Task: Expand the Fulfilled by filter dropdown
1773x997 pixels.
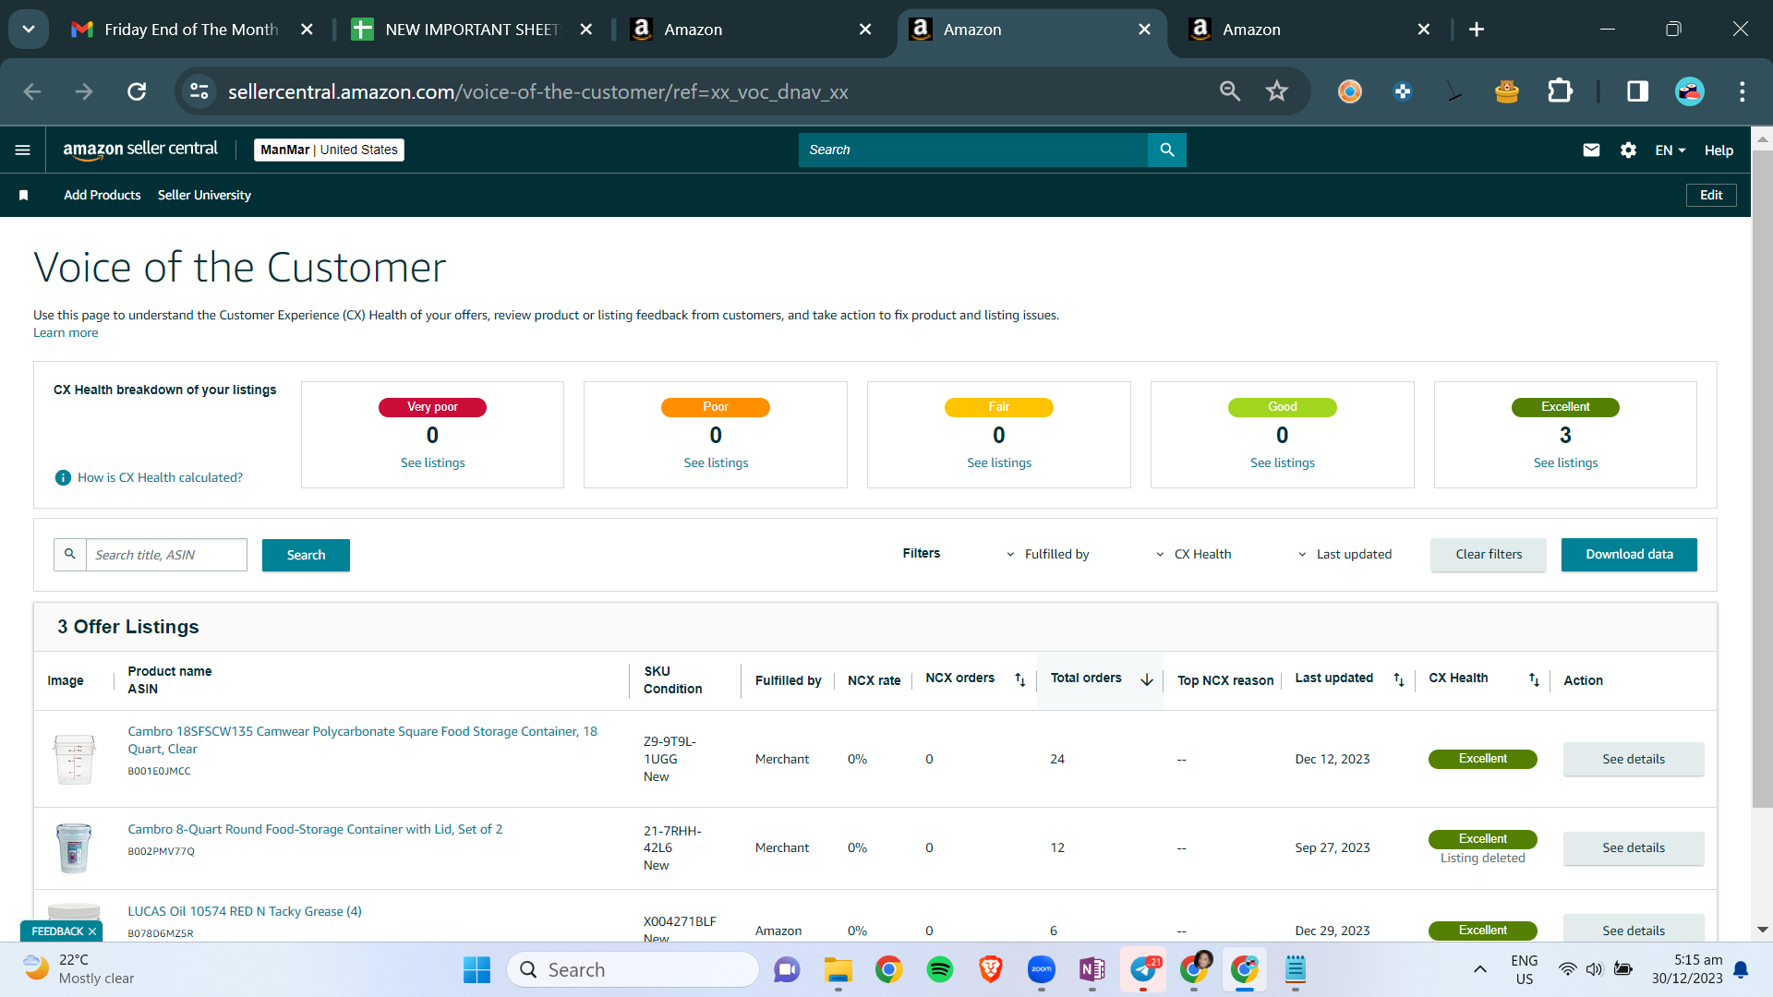Action: pos(1047,554)
